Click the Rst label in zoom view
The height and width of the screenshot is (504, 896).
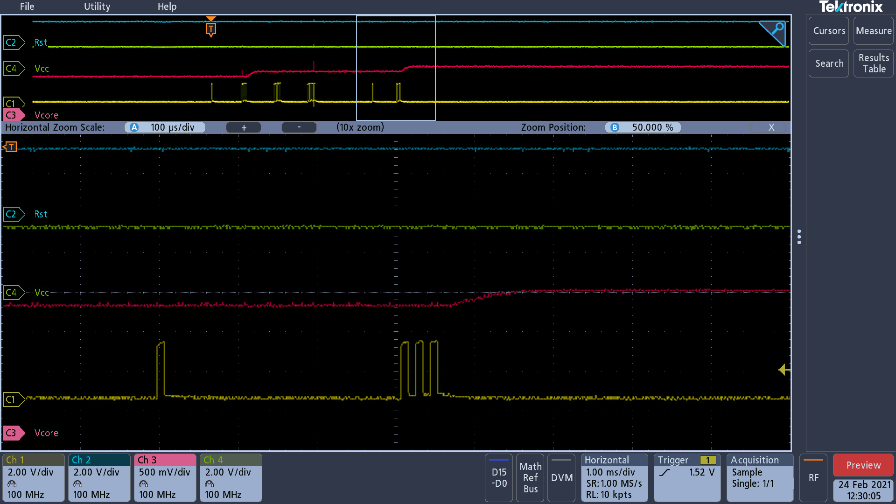coord(41,214)
